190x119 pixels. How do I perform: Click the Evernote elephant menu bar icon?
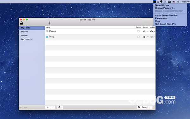click(x=161, y=2)
